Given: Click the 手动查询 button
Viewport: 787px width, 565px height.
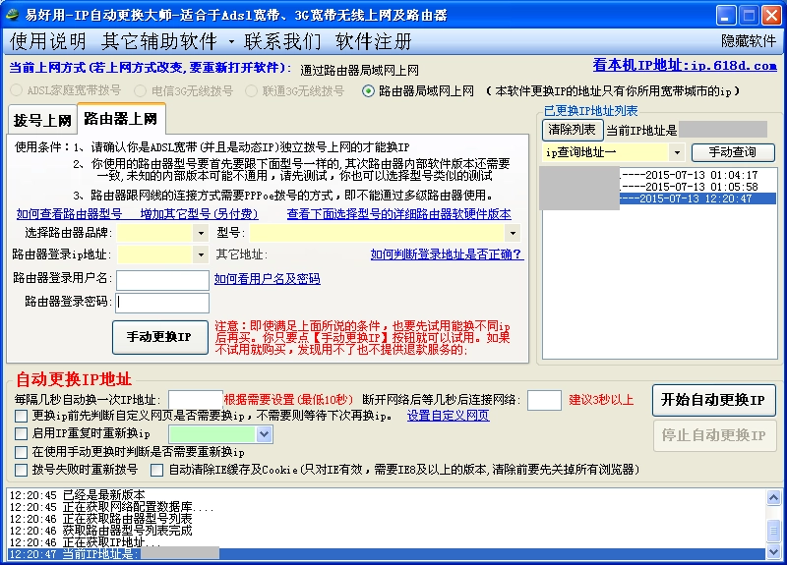Looking at the screenshot, I should pos(733,152).
